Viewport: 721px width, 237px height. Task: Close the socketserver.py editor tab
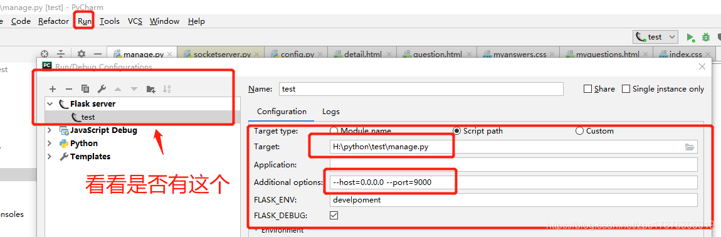pyautogui.click(x=257, y=55)
